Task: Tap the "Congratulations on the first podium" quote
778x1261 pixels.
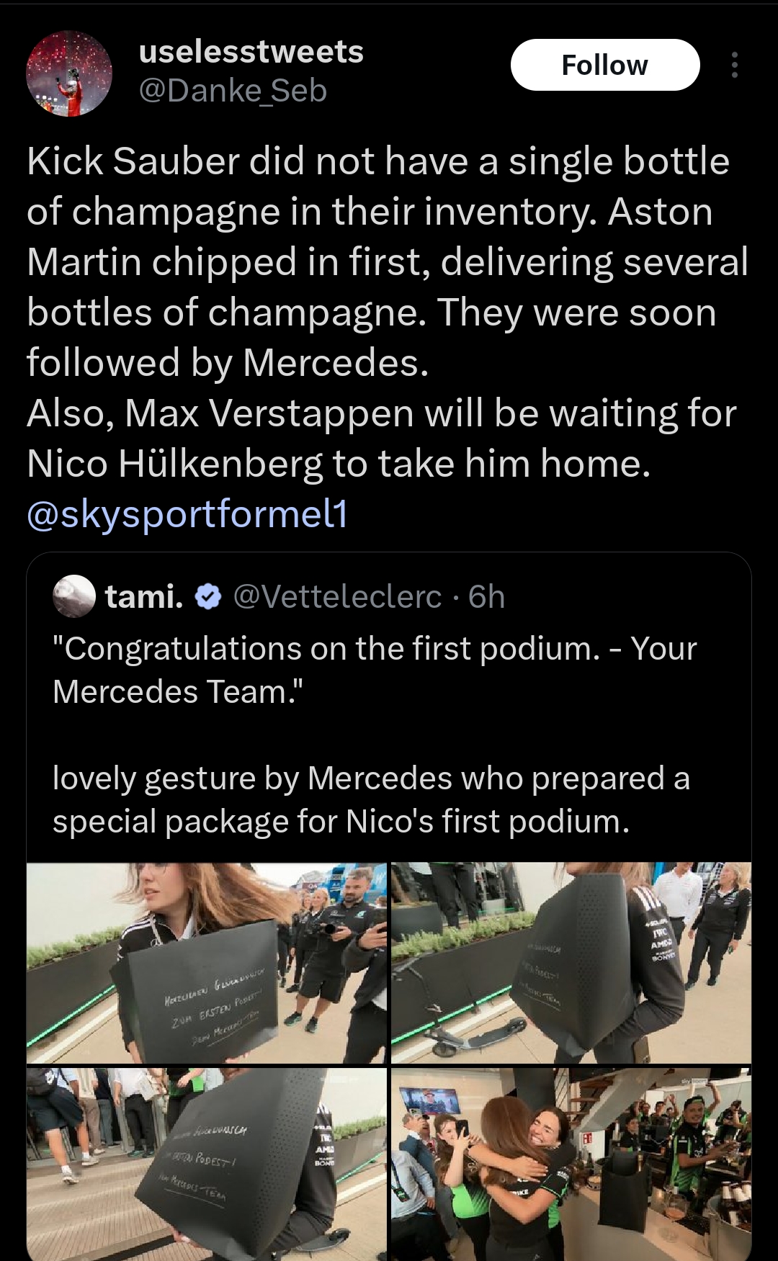Action: point(375,670)
